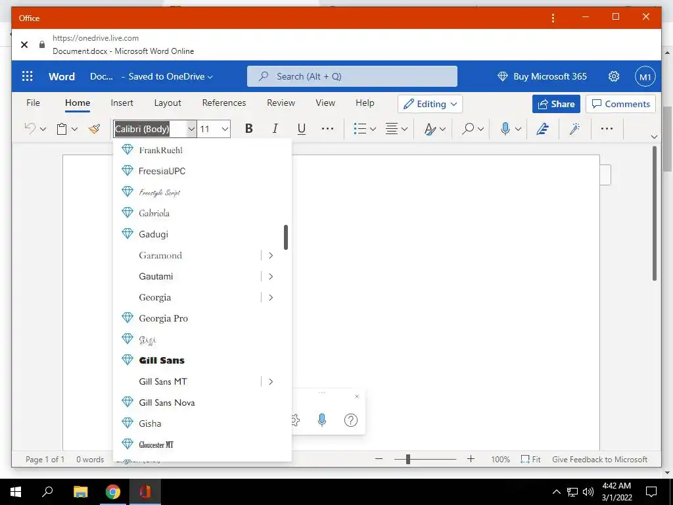Select the Gill Sans Nova font
The width and height of the screenshot is (673, 505).
pos(202,402)
